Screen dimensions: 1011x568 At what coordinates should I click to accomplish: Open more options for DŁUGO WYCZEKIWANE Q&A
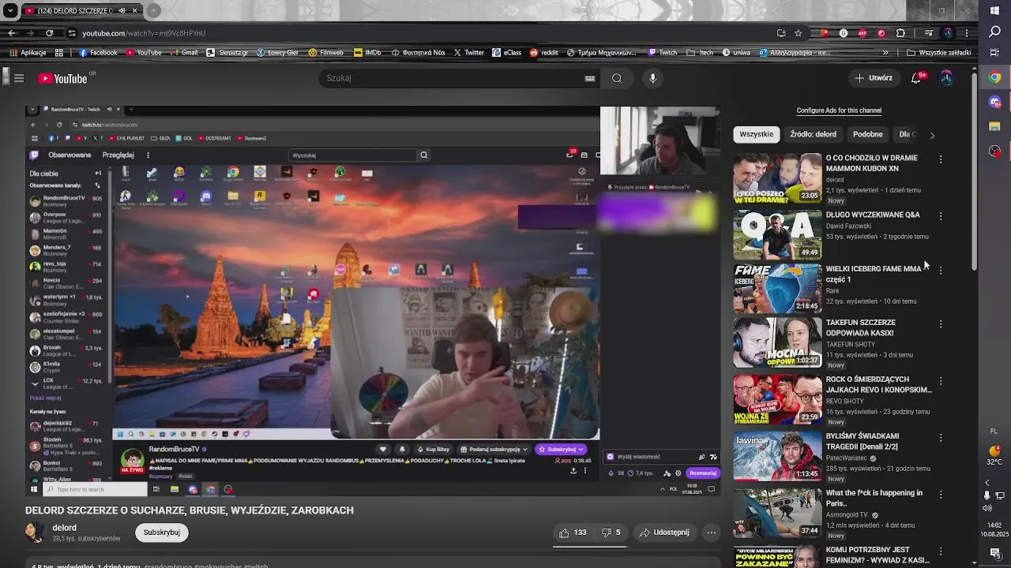tap(941, 216)
